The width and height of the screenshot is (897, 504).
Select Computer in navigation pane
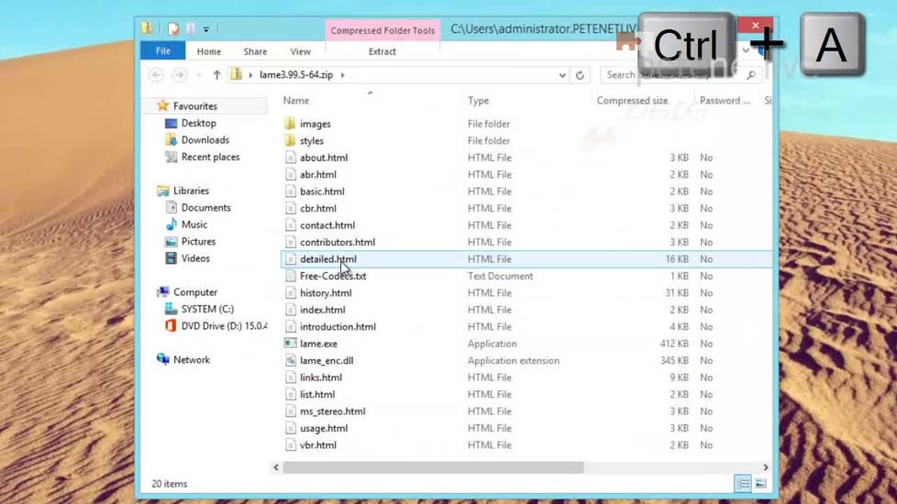[x=195, y=292]
